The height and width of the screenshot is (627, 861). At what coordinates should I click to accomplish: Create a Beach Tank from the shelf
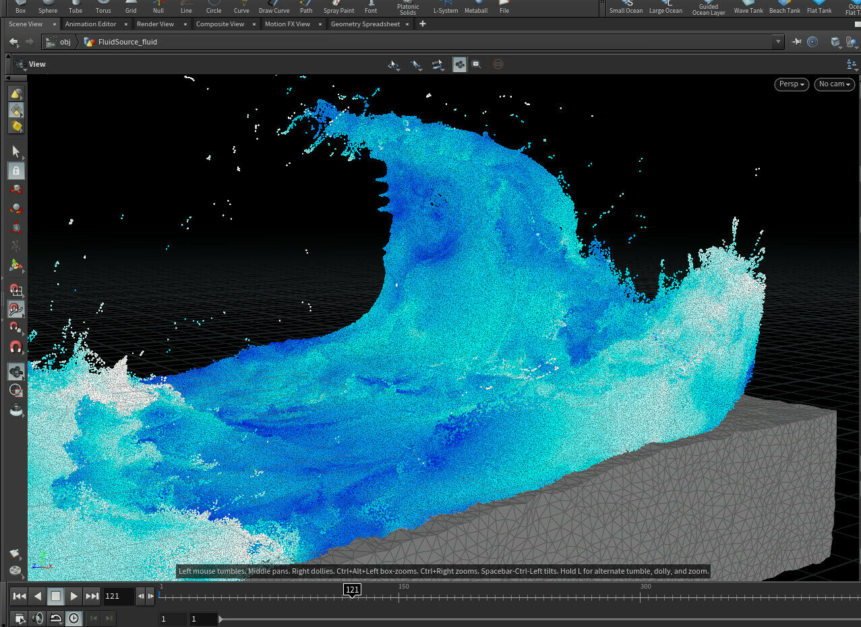point(785,7)
